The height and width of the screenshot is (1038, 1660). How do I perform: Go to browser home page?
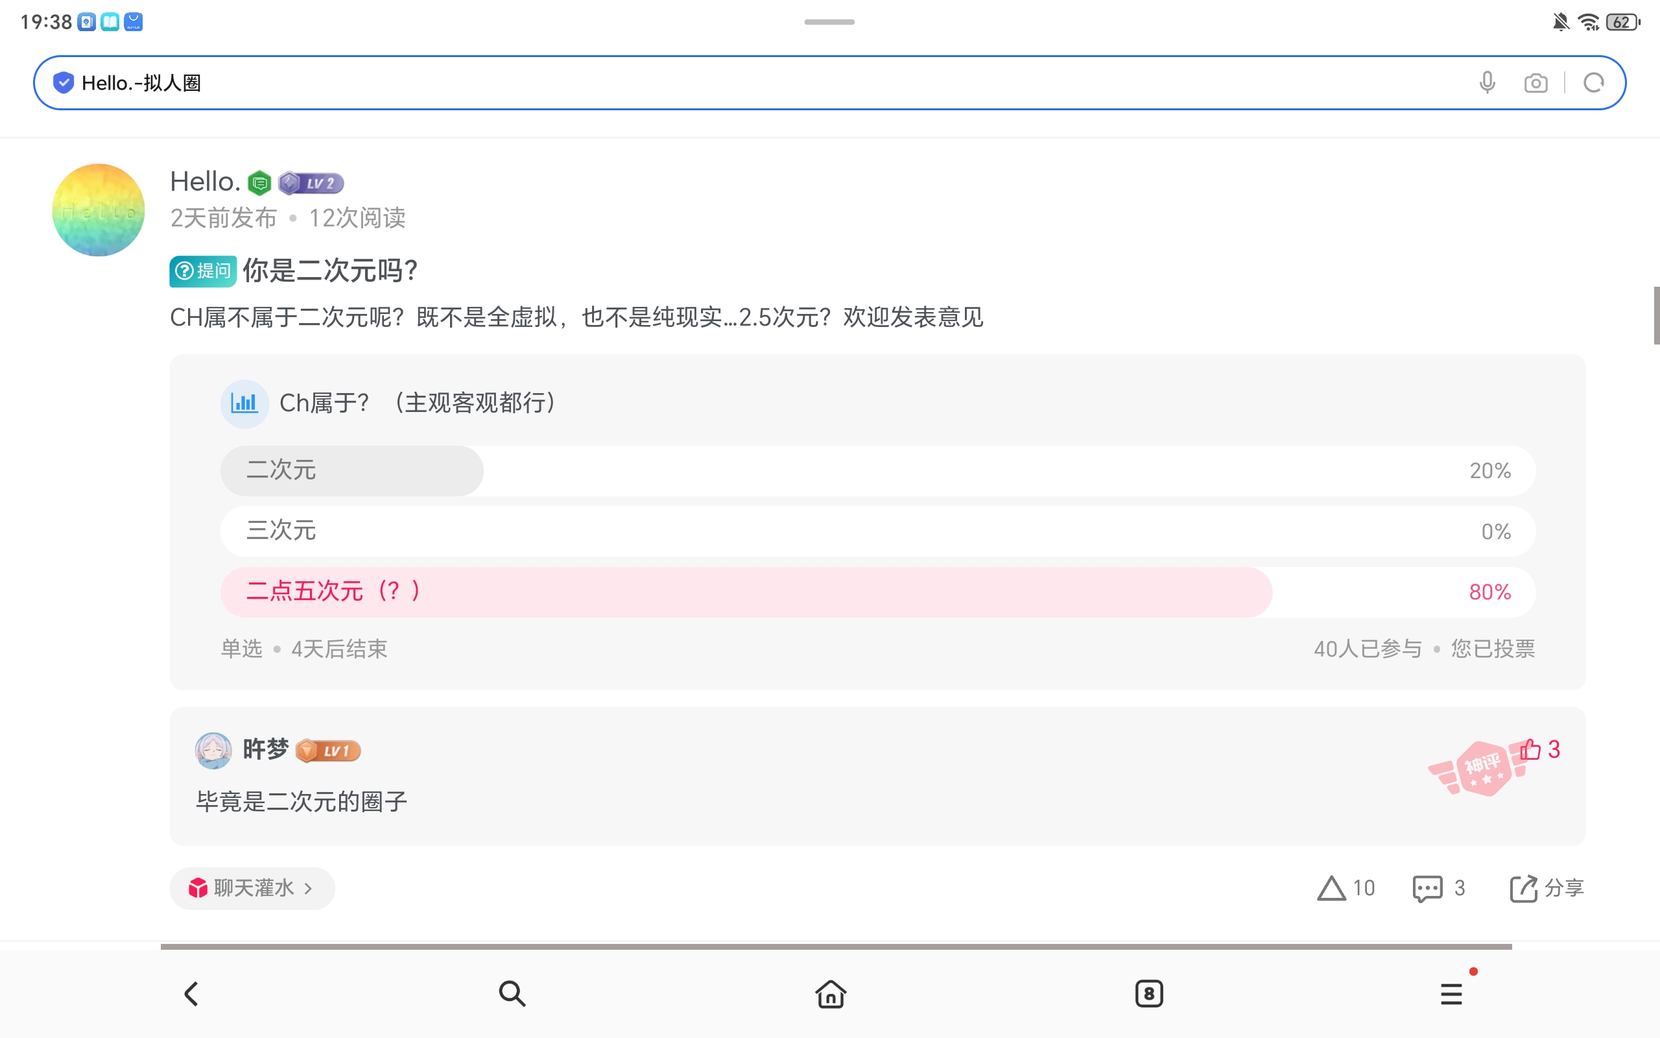coord(830,993)
